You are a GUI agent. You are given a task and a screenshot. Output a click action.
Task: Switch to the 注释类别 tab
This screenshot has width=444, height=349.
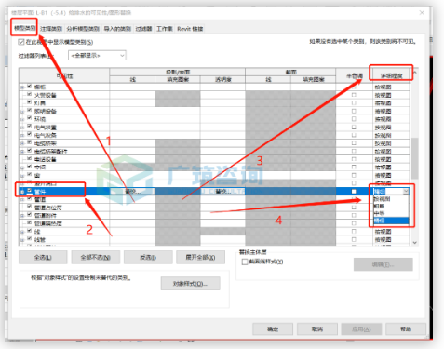[x=51, y=29]
